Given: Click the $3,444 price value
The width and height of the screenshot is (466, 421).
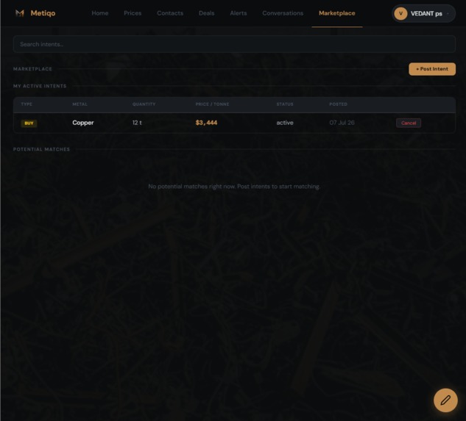Looking at the screenshot, I should 206,123.
